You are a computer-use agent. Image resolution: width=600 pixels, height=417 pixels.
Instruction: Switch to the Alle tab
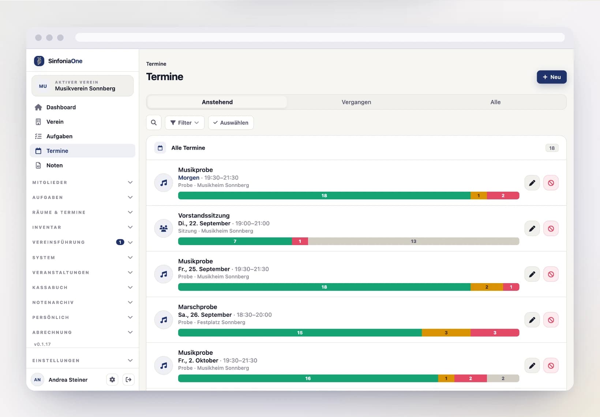click(495, 102)
